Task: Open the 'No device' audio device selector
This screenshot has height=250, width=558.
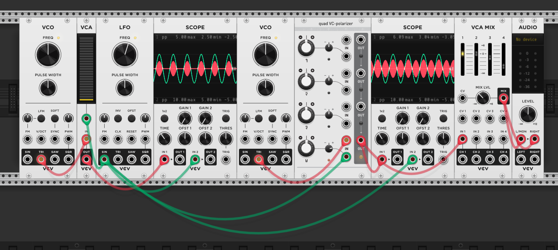Action: (527, 40)
